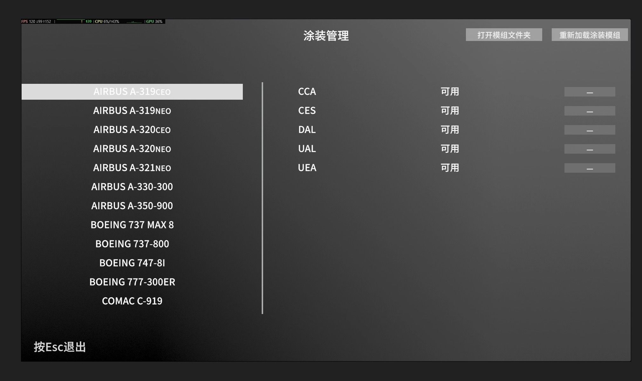Pick AIRBUS A-350-900 from list
This screenshot has height=381, width=642.
coord(132,206)
